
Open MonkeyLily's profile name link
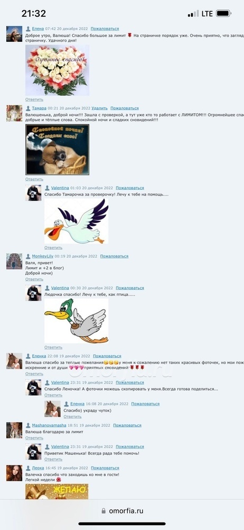pos(43,257)
